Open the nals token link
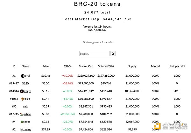 pyautogui.click(x=25, y=106)
